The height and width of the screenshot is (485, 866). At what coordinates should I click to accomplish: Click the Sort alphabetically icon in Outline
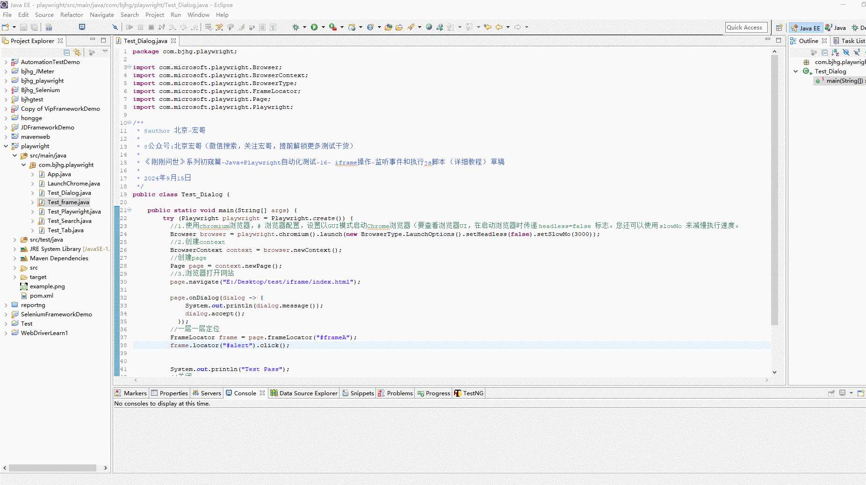(835, 52)
